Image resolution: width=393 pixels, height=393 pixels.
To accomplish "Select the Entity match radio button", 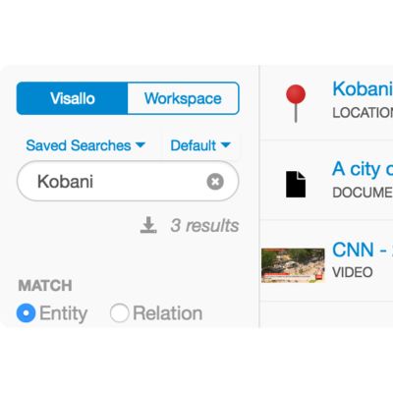I will click(26, 313).
